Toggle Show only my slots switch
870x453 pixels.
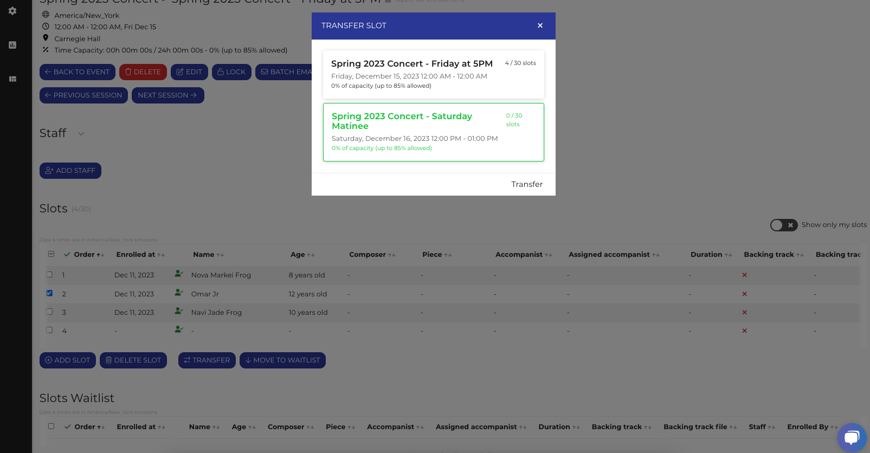(x=783, y=225)
